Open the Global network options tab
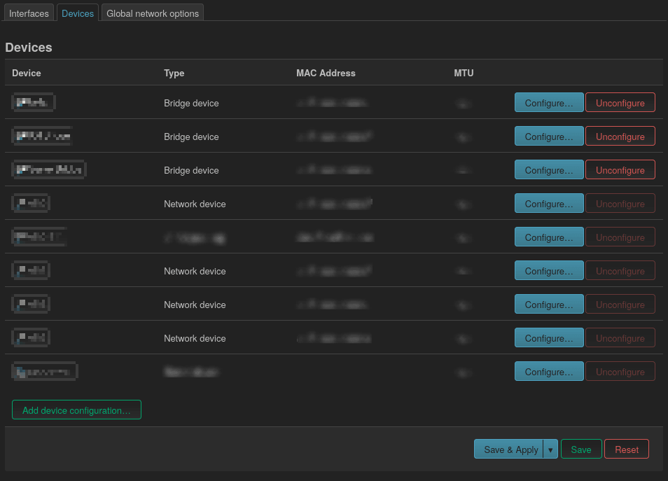668x481 pixels. [153, 13]
